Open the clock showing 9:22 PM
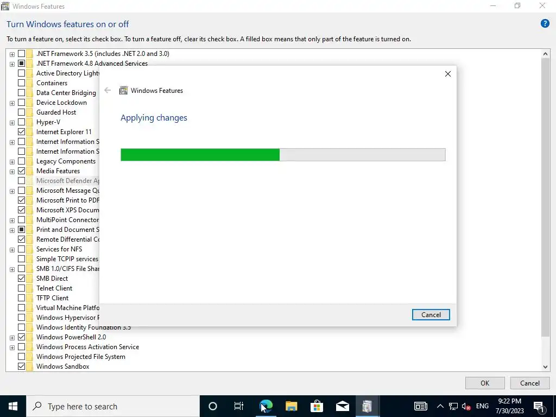The width and height of the screenshot is (556, 417). point(509,406)
